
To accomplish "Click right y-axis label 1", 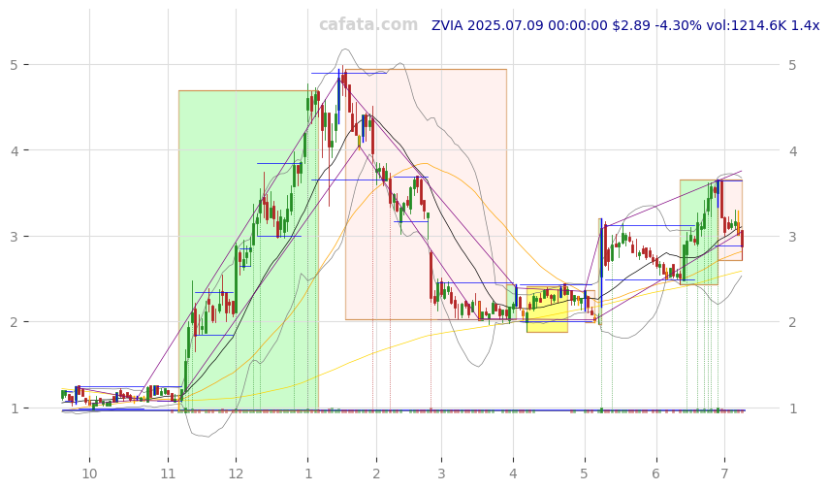I will (792, 408).
